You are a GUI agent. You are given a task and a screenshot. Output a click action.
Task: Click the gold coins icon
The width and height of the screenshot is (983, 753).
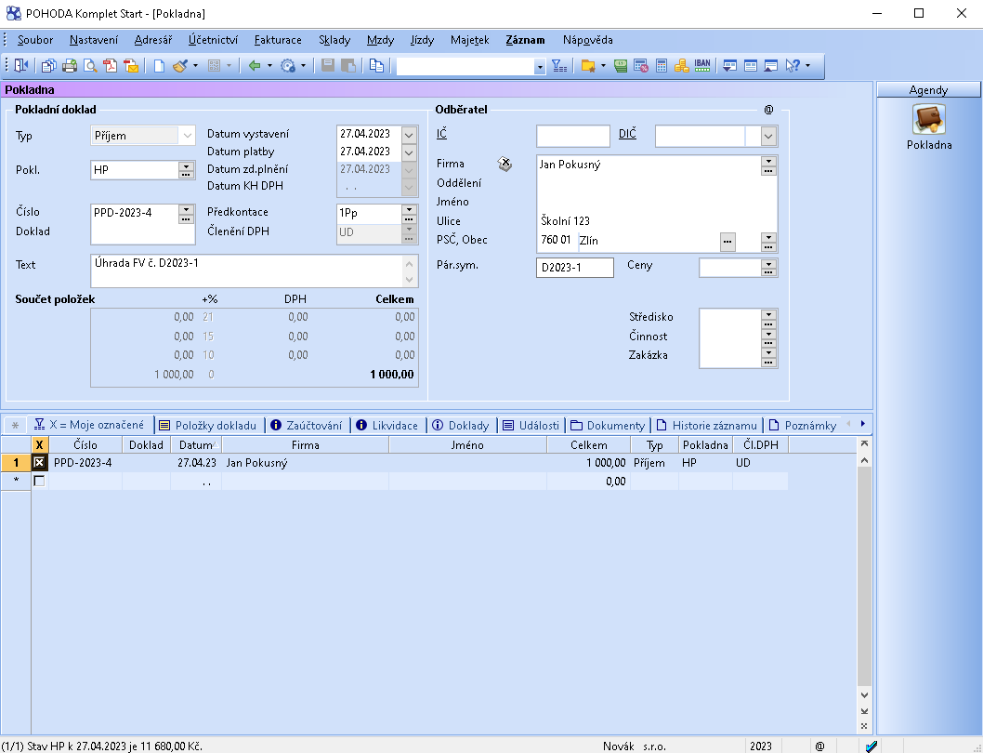[681, 65]
